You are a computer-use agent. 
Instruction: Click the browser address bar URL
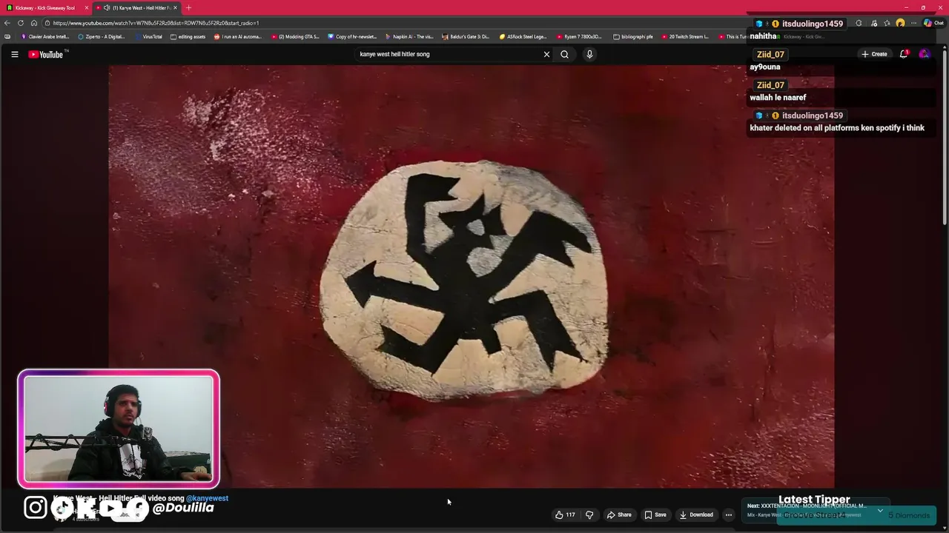click(x=156, y=23)
